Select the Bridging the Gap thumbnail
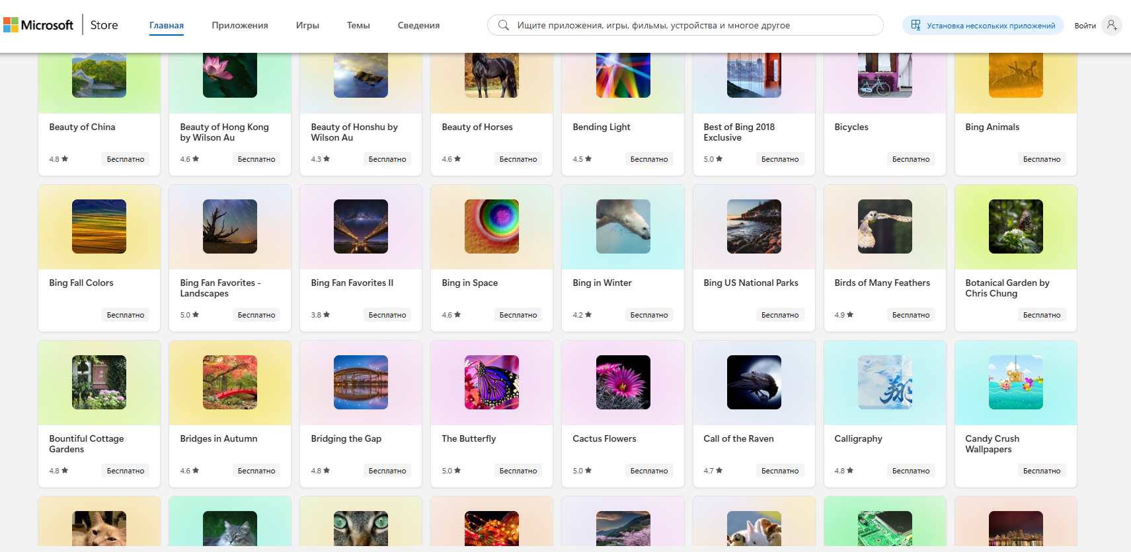 [x=361, y=382]
